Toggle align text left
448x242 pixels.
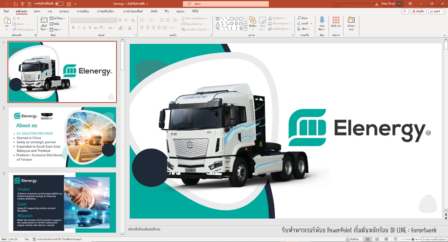coord(142,27)
